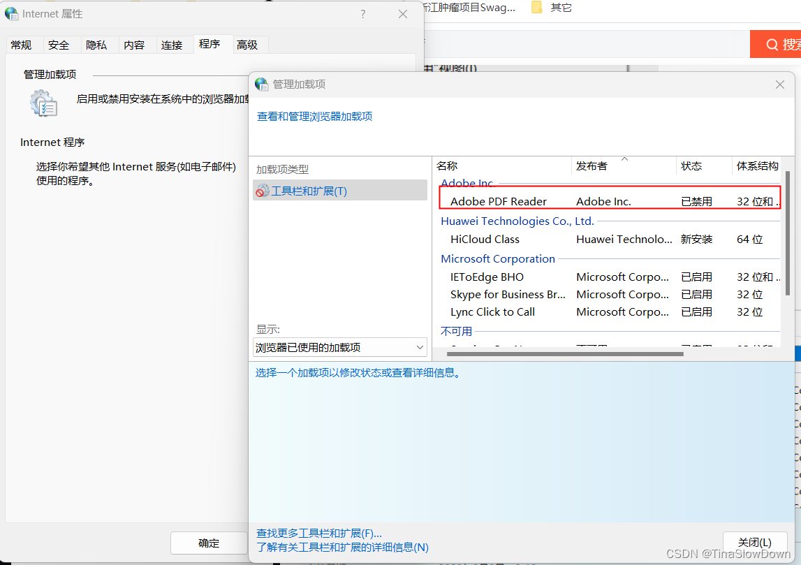The image size is (801, 565).
Task: Click the 关闭(L) button
Action: point(754,542)
